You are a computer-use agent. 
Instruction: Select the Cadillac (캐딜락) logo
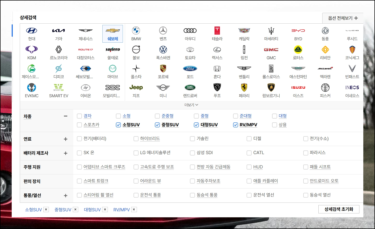tap(244, 31)
